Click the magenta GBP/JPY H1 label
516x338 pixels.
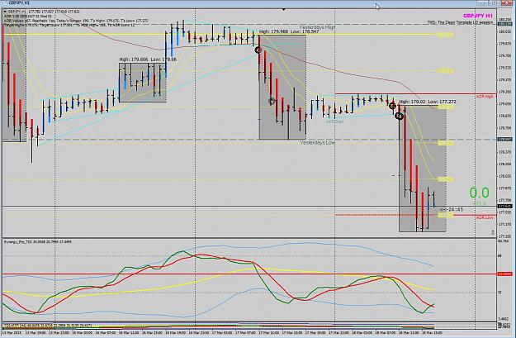click(x=478, y=16)
